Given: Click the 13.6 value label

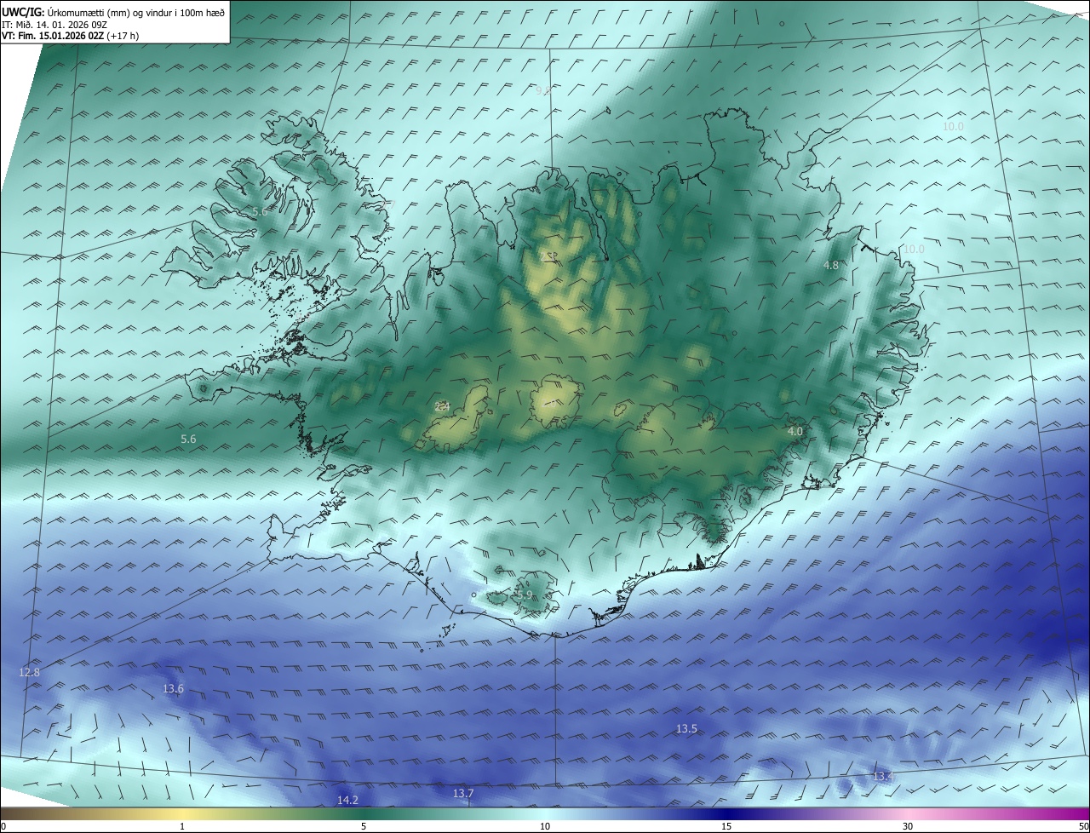Looking at the screenshot, I should [x=173, y=689].
